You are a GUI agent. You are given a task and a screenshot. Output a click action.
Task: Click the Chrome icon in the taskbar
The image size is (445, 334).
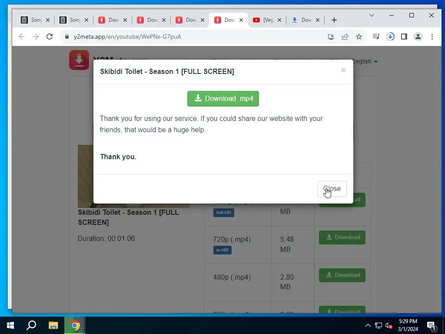coord(75,325)
